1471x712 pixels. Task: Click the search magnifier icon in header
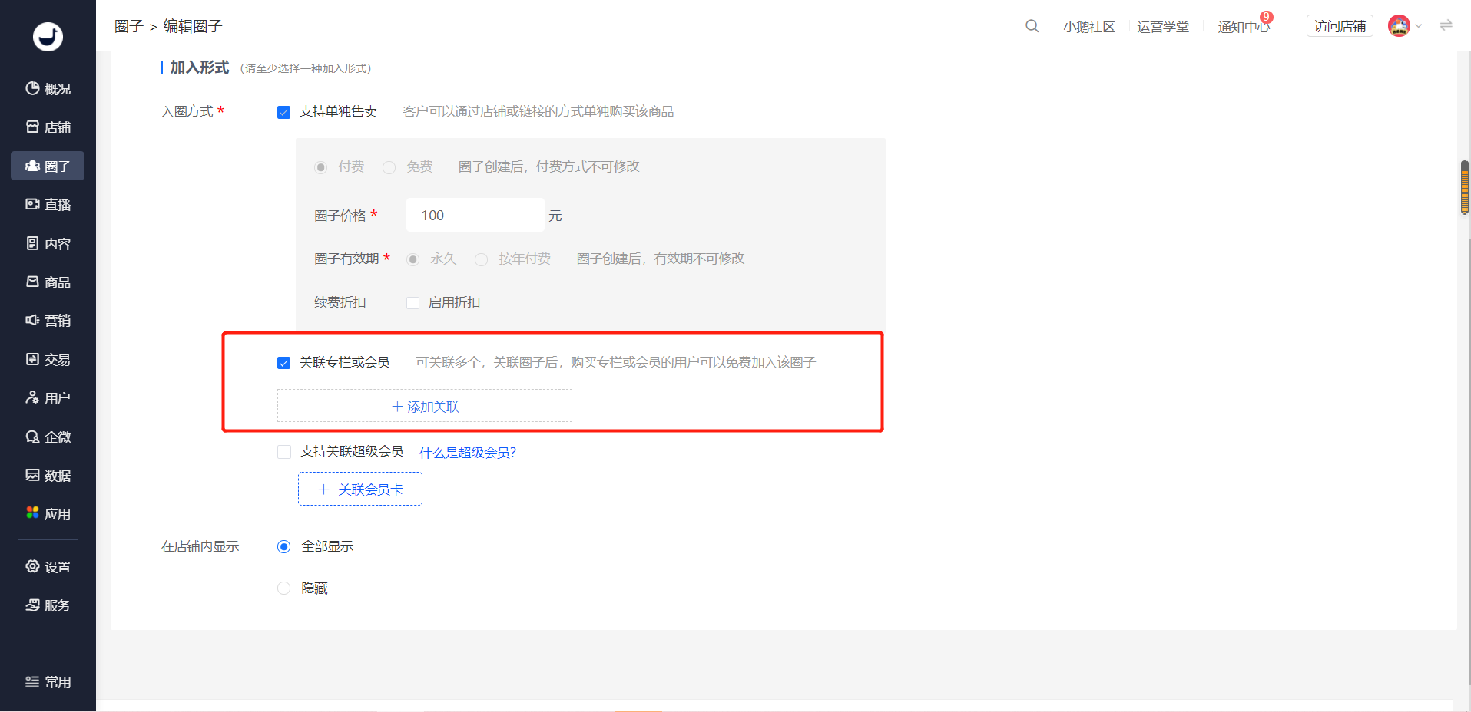point(1032,26)
